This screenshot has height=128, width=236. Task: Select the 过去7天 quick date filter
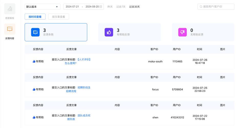pos(121,7)
